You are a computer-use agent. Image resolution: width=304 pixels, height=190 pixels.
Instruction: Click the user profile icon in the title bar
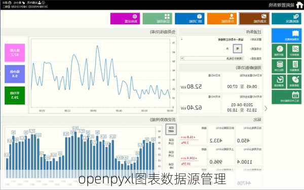pyautogui.click(x=40, y=3)
